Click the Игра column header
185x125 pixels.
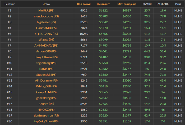[x=178, y=4]
